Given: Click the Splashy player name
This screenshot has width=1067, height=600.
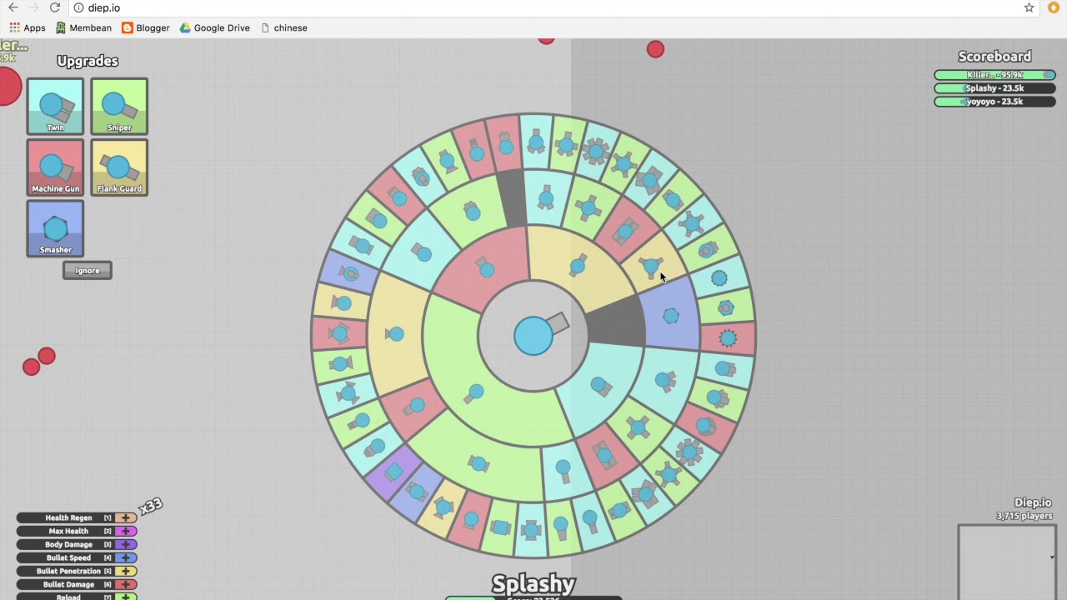Looking at the screenshot, I should 533,583.
